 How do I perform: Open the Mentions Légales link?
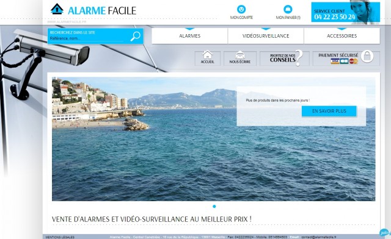coord(60,237)
